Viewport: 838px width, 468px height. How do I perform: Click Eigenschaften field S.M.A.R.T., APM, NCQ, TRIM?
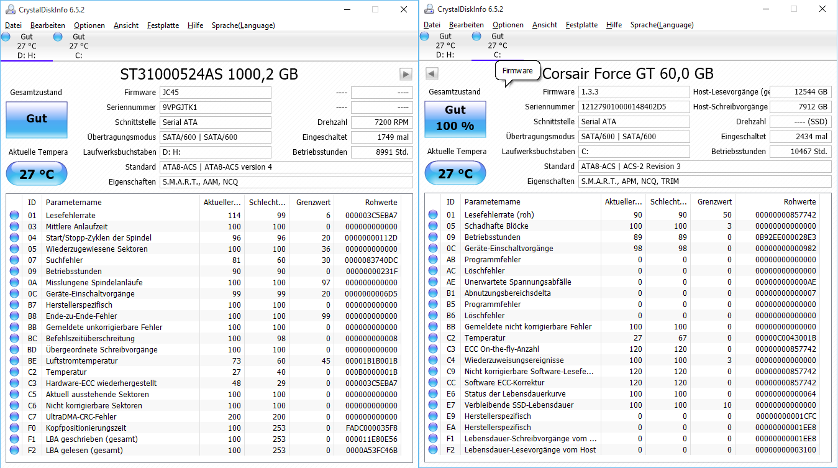pyautogui.click(x=704, y=181)
